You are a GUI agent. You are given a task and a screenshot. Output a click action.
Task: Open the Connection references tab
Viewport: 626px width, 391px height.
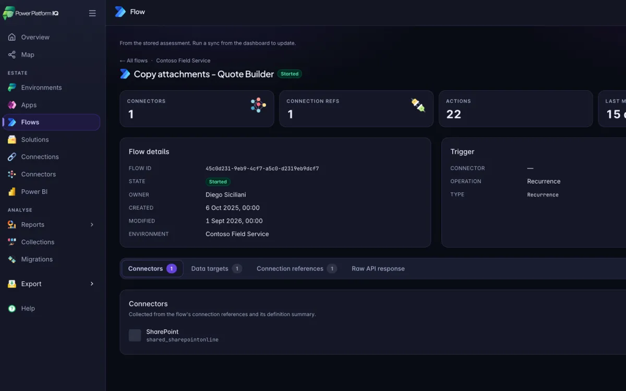(297, 268)
